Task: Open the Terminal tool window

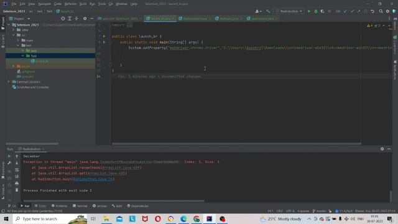Action: (x=80, y=206)
